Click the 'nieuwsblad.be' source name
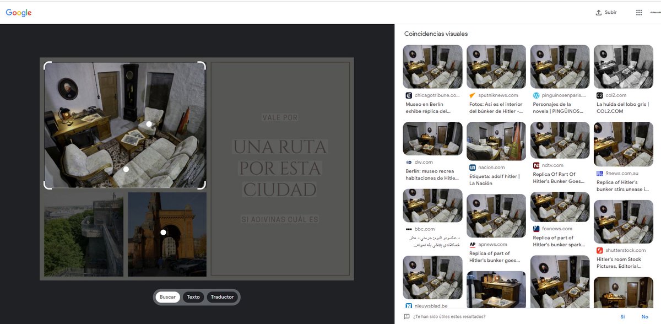661x324 pixels. pos(431,306)
